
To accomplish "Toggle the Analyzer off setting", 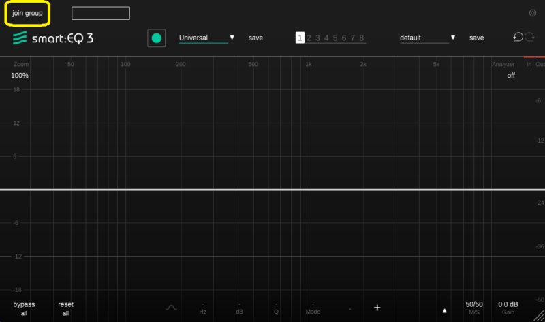I will (511, 76).
